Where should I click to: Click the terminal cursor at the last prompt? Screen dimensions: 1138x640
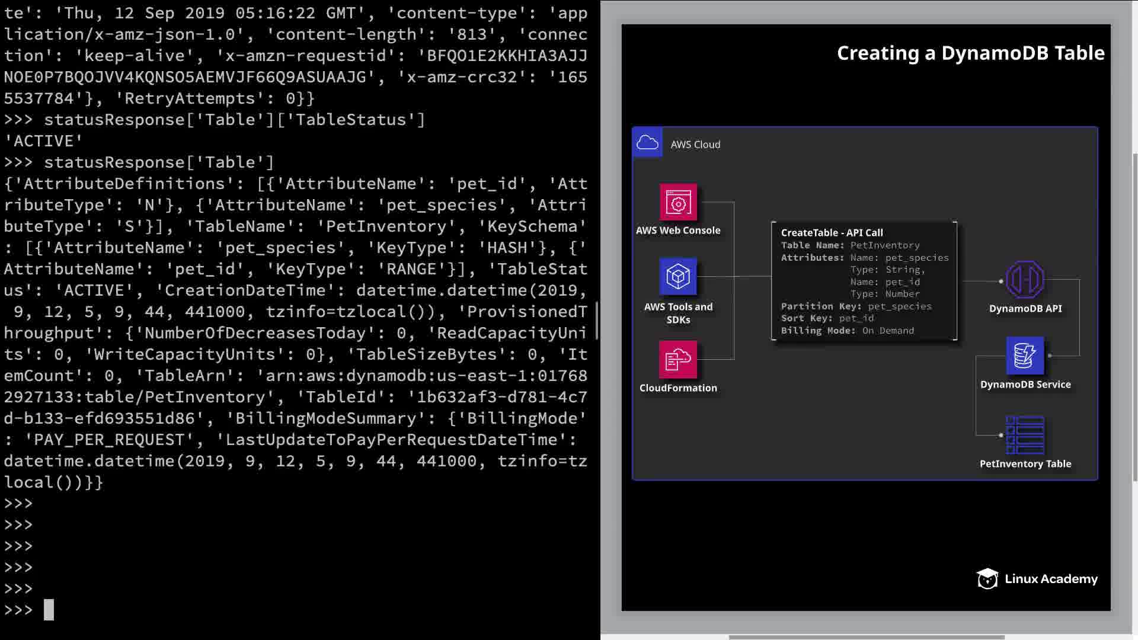click(x=49, y=610)
